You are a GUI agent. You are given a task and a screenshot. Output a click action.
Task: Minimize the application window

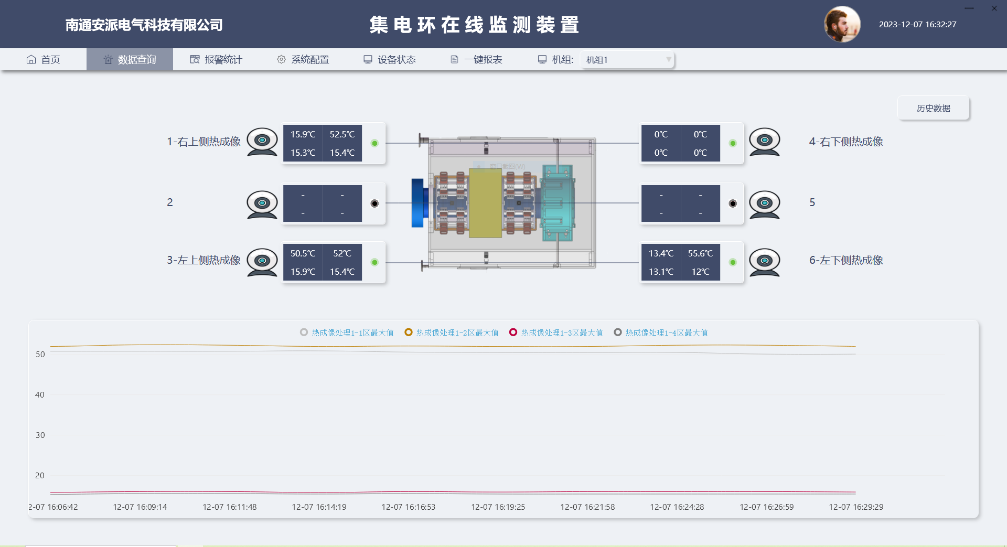tap(969, 8)
